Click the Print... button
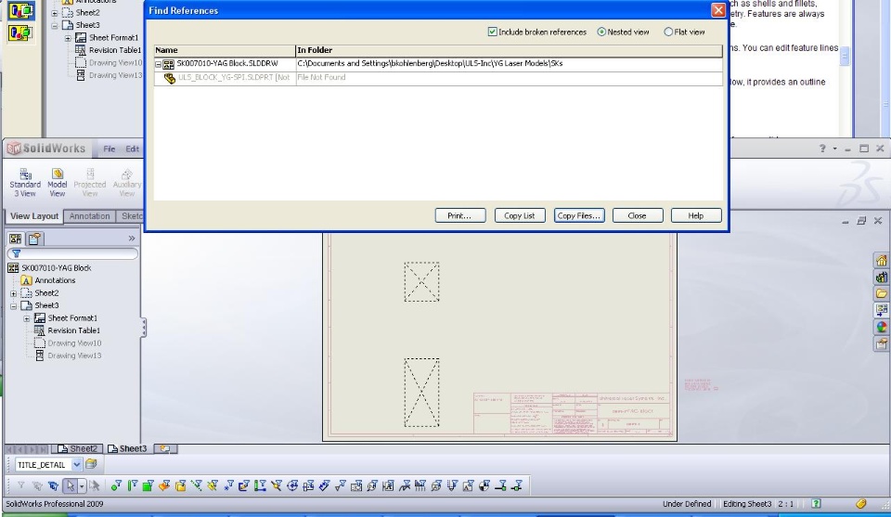Viewport: 891px width, 517px height. click(x=459, y=216)
